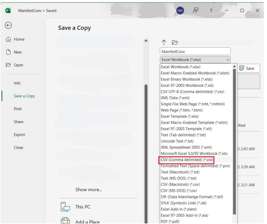Click the NM account avatar
Image resolution: width=267 pixels, height=224 pixels.
click(x=180, y=11)
